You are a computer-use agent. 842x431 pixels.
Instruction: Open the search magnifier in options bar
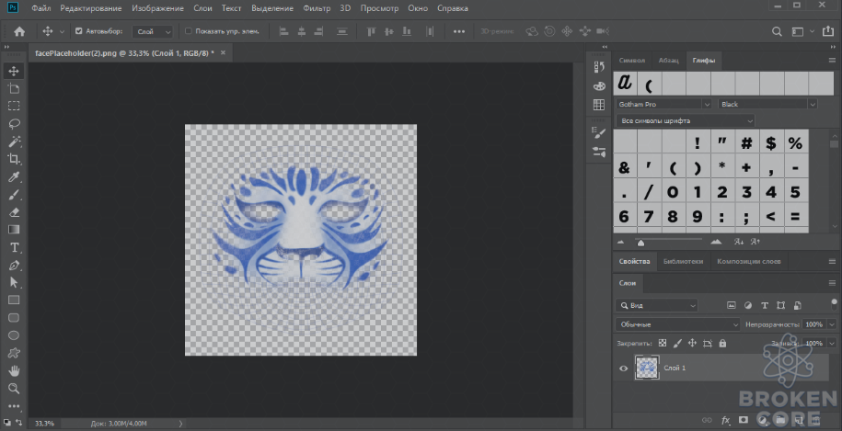(x=777, y=31)
